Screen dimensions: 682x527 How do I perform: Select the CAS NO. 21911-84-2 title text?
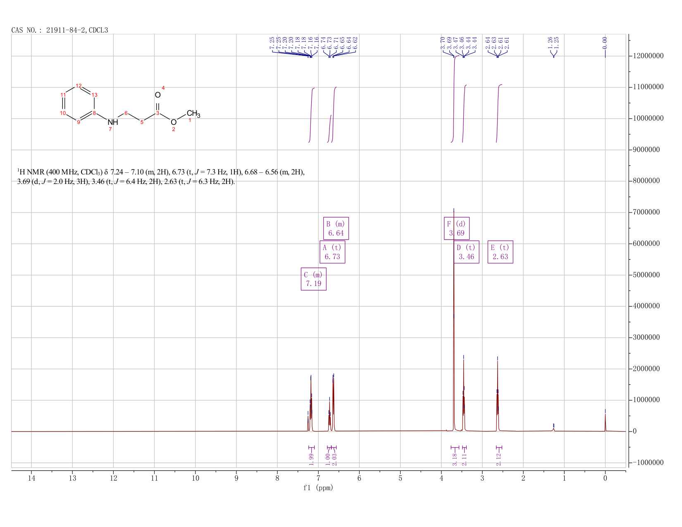[x=60, y=30]
